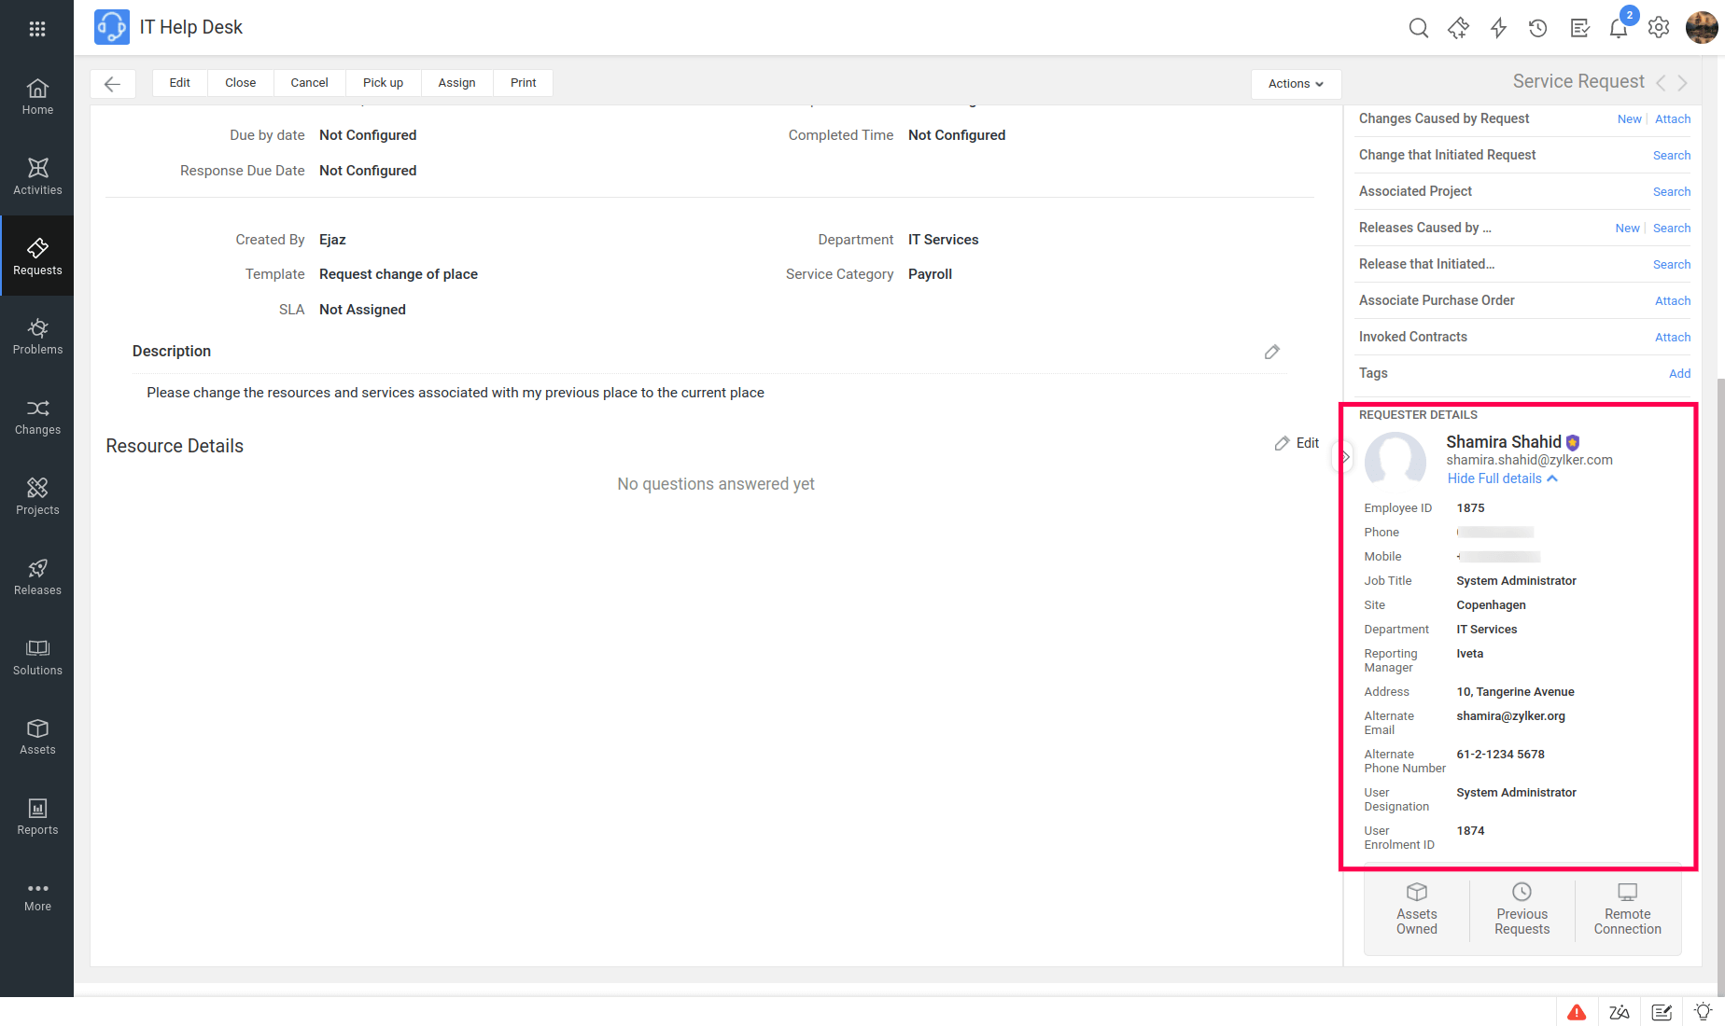This screenshot has height=1026, width=1725.
Task: Go to next service request
Action: pos(1682,83)
